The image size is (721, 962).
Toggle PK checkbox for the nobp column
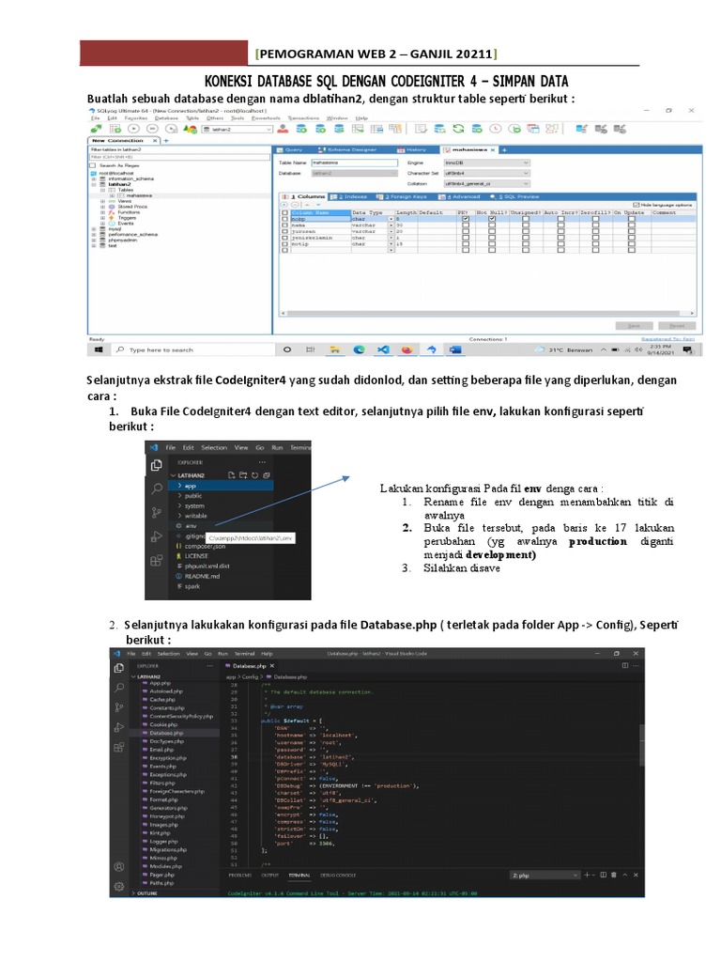click(465, 219)
